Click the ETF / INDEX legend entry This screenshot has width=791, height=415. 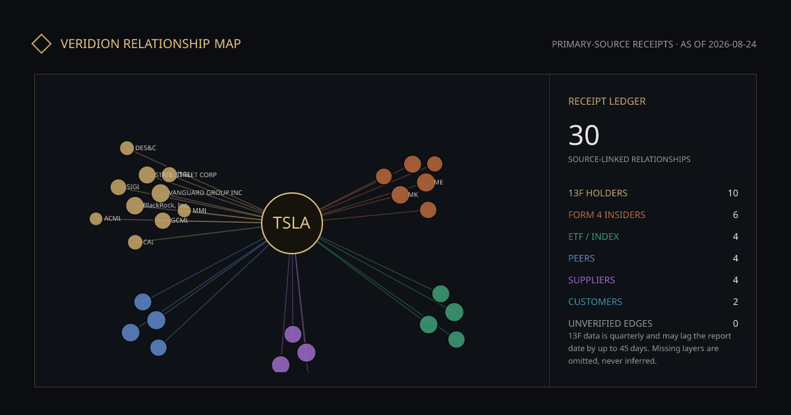coord(594,236)
